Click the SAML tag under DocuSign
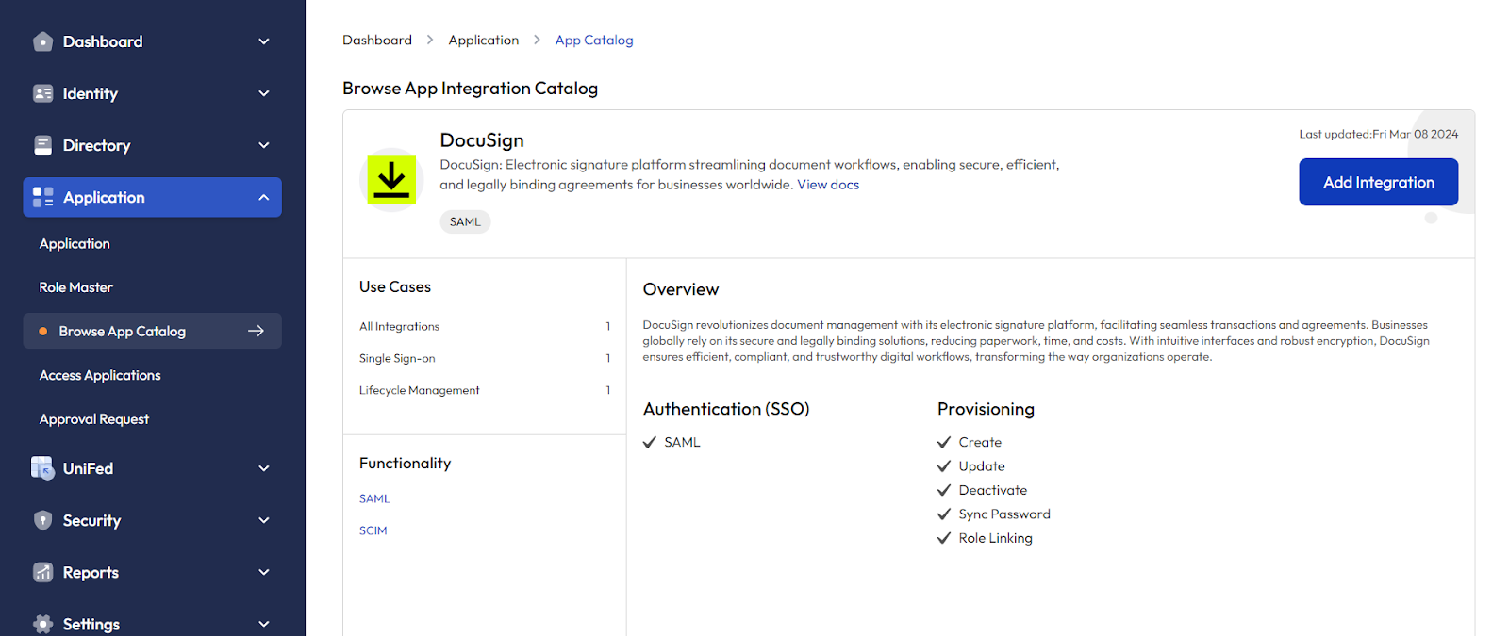1509x636 pixels. pyautogui.click(x=465, y=221)
